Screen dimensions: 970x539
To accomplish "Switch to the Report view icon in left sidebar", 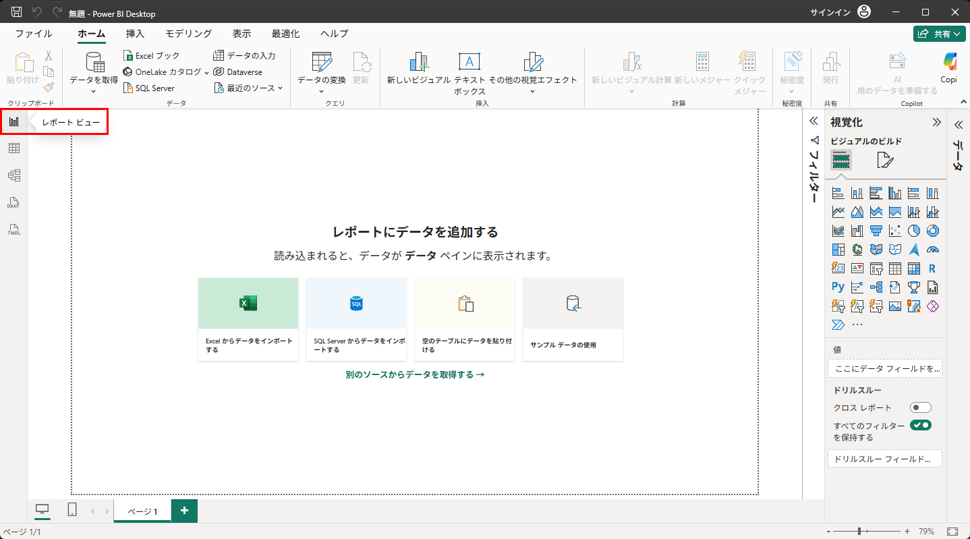I will click(x=13, y=121).
